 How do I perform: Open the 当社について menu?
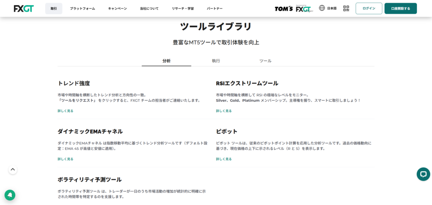(x=149, y=8)
